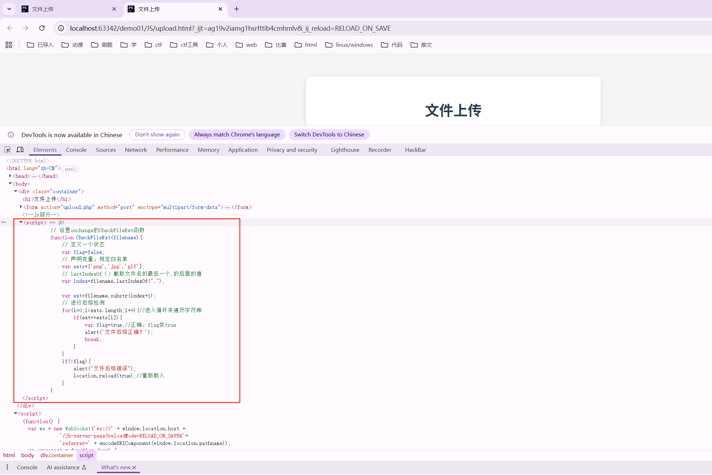Open the tab search dropdown arrow
The image size is (712, 475).
(9, 9)
